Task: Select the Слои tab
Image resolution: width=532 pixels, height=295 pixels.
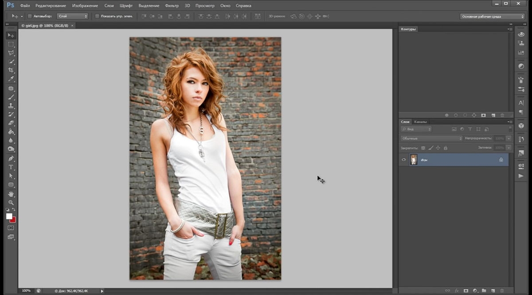Action: click(x=405, y=122)
